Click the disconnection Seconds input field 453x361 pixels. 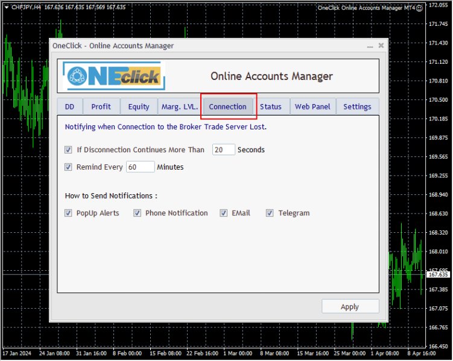coord(223,150)
